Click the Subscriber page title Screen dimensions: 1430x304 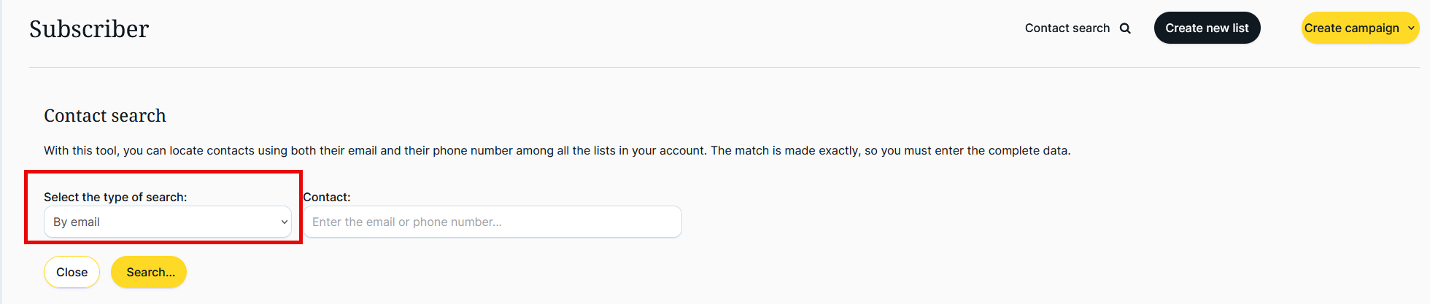(x=89, y=29)
